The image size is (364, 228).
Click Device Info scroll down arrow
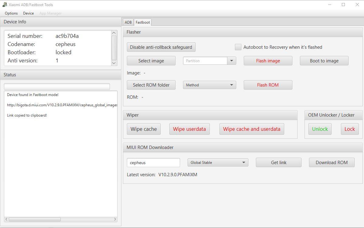coord(114,63)
